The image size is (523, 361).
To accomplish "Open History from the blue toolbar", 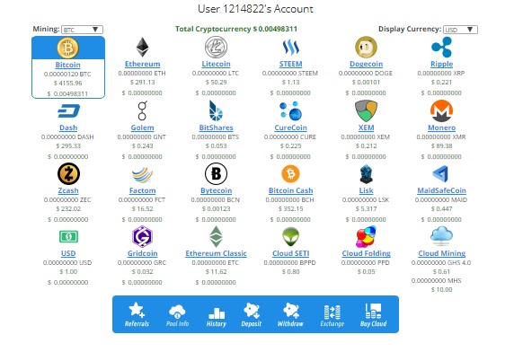I will tap(217, 317).
